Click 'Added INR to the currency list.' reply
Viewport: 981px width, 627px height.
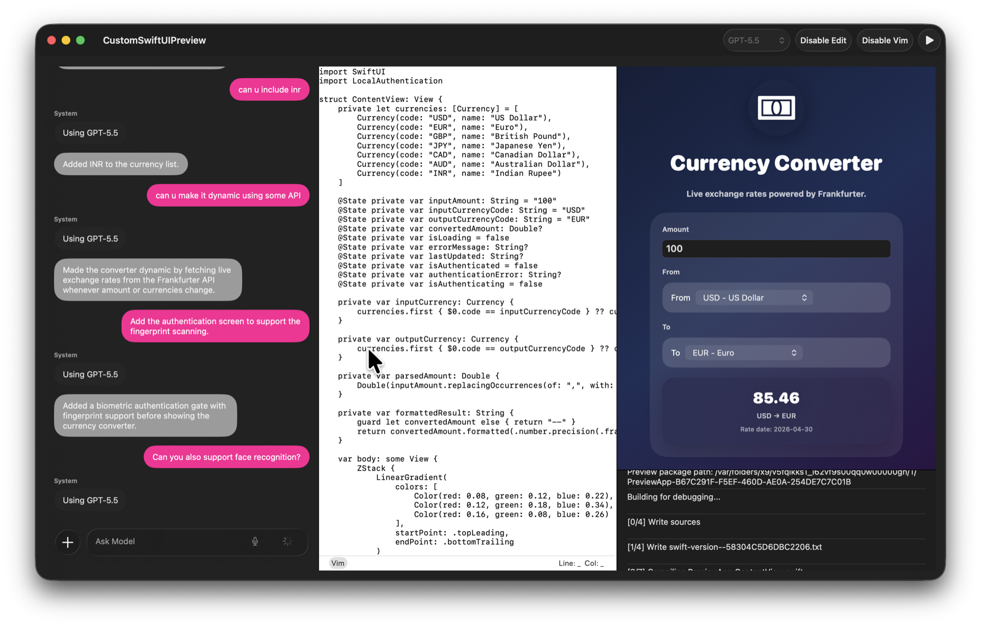click(x=120, y=164)
